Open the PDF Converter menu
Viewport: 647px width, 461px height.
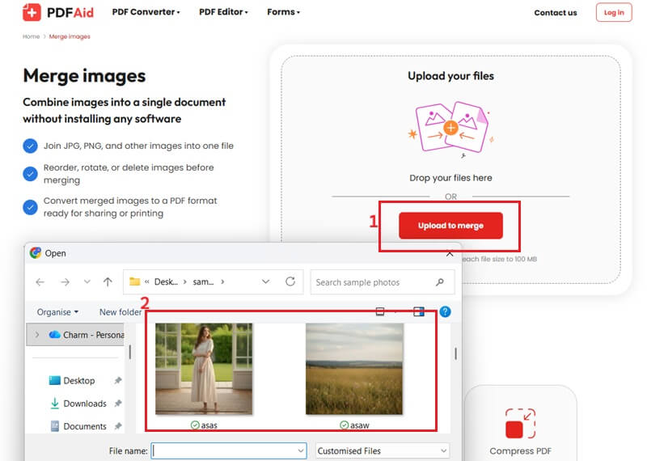146,12
